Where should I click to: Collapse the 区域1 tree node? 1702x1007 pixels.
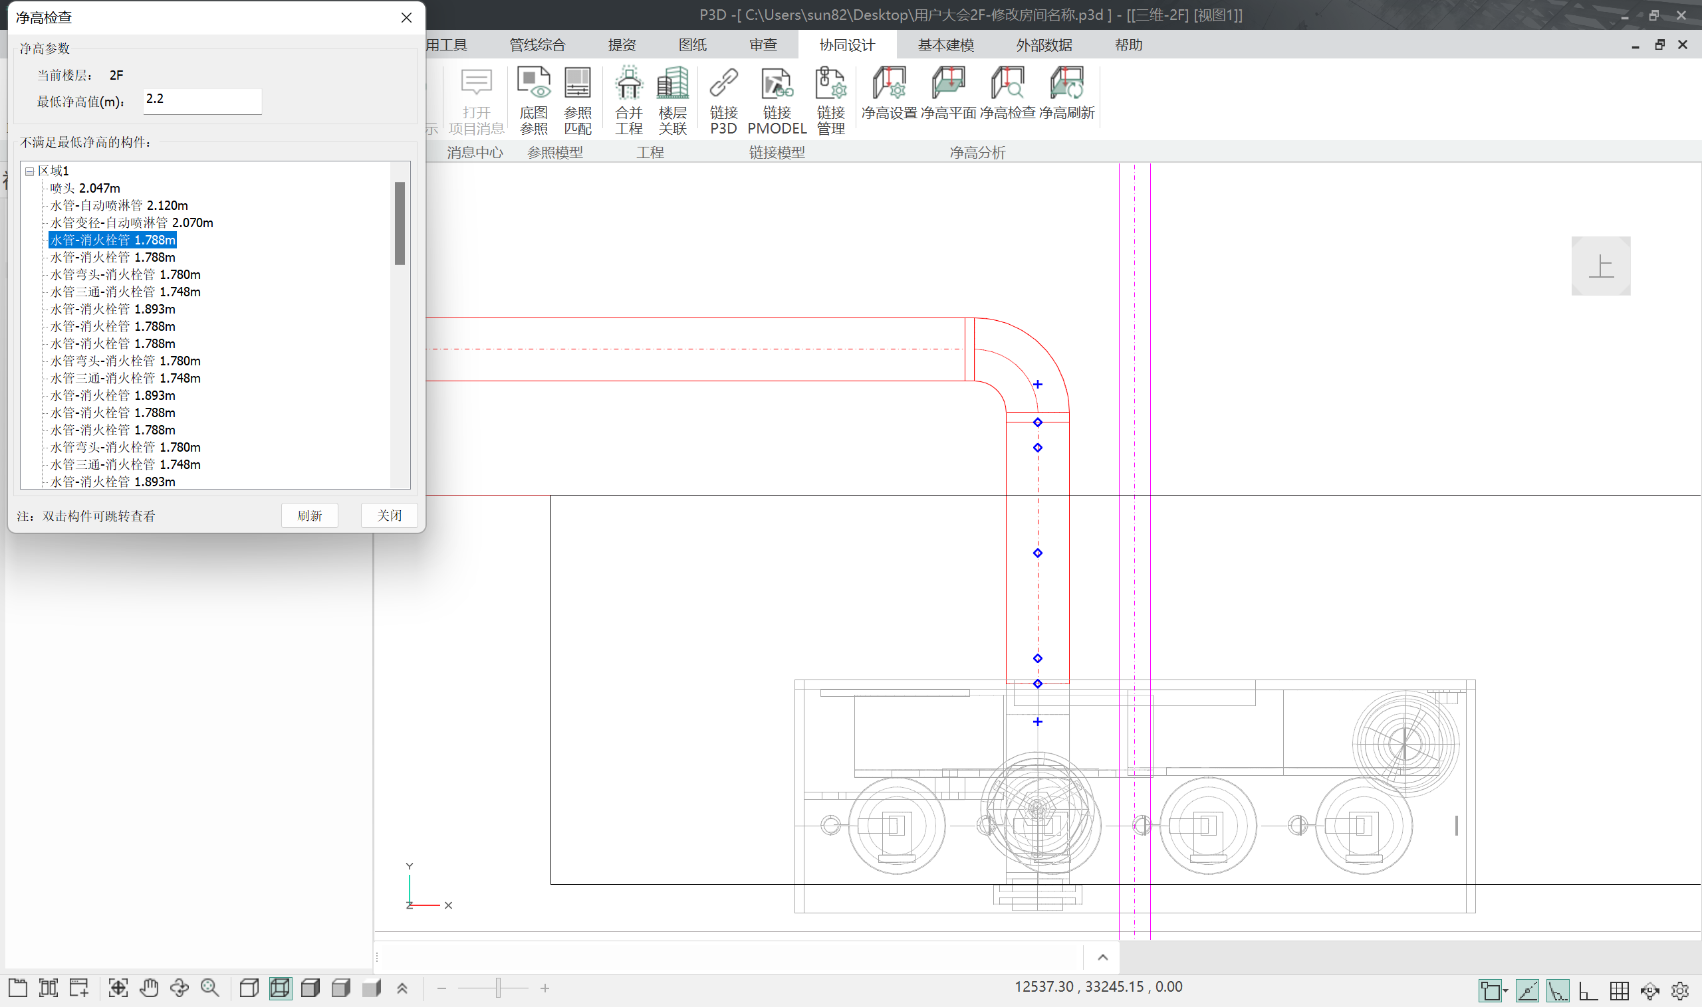[x=30, y=171]
